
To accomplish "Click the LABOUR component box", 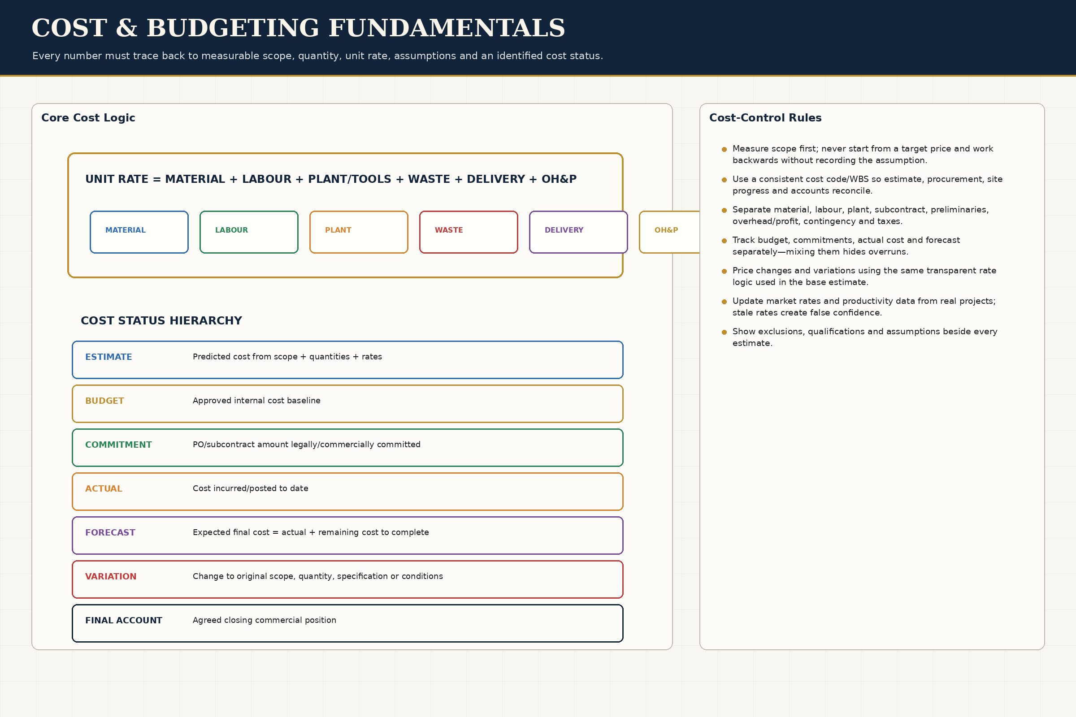I will (x=249, y=232).
